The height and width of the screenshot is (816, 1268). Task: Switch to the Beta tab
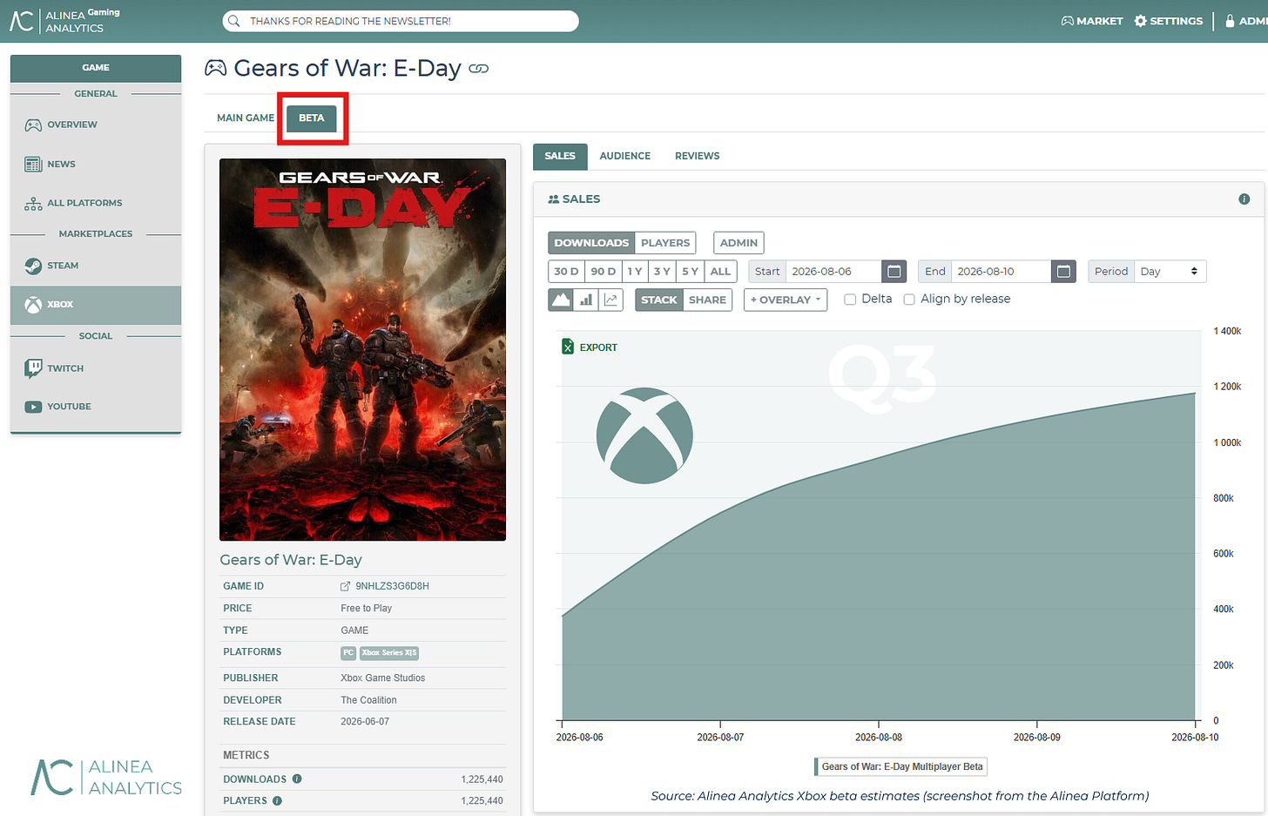(x=312, y=118)
